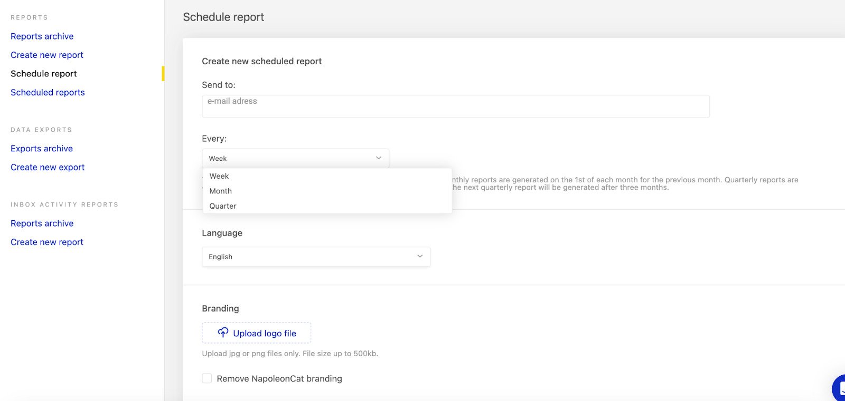Enable Remove NapoleonCat branding checkbox
The image size is (845, 401).
click(x=207, y=378)
